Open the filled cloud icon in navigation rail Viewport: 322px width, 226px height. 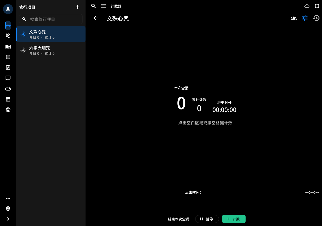click(8, 89)
